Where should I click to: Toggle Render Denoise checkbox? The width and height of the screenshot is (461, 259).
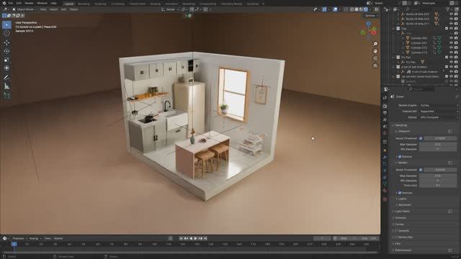[x=400, y=193]
